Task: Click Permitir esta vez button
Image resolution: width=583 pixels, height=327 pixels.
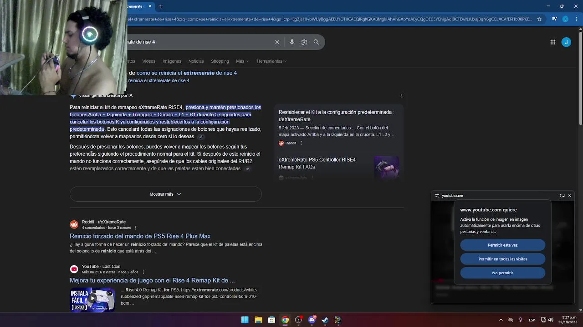Action: tap(502, 245)
